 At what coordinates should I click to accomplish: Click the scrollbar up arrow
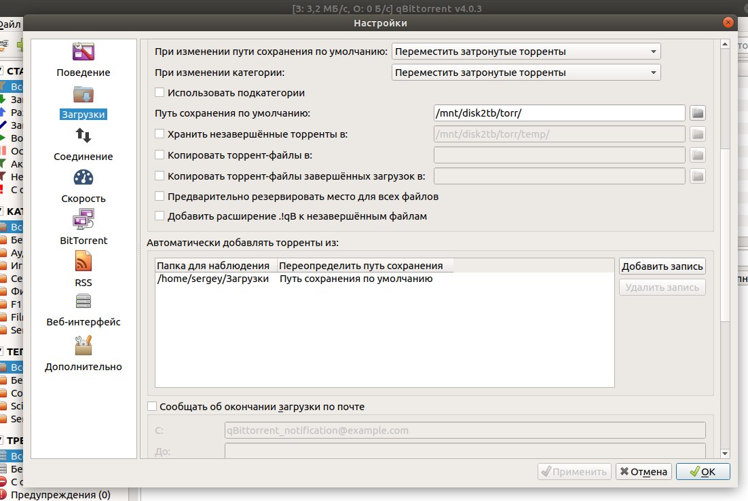point(725,44)
